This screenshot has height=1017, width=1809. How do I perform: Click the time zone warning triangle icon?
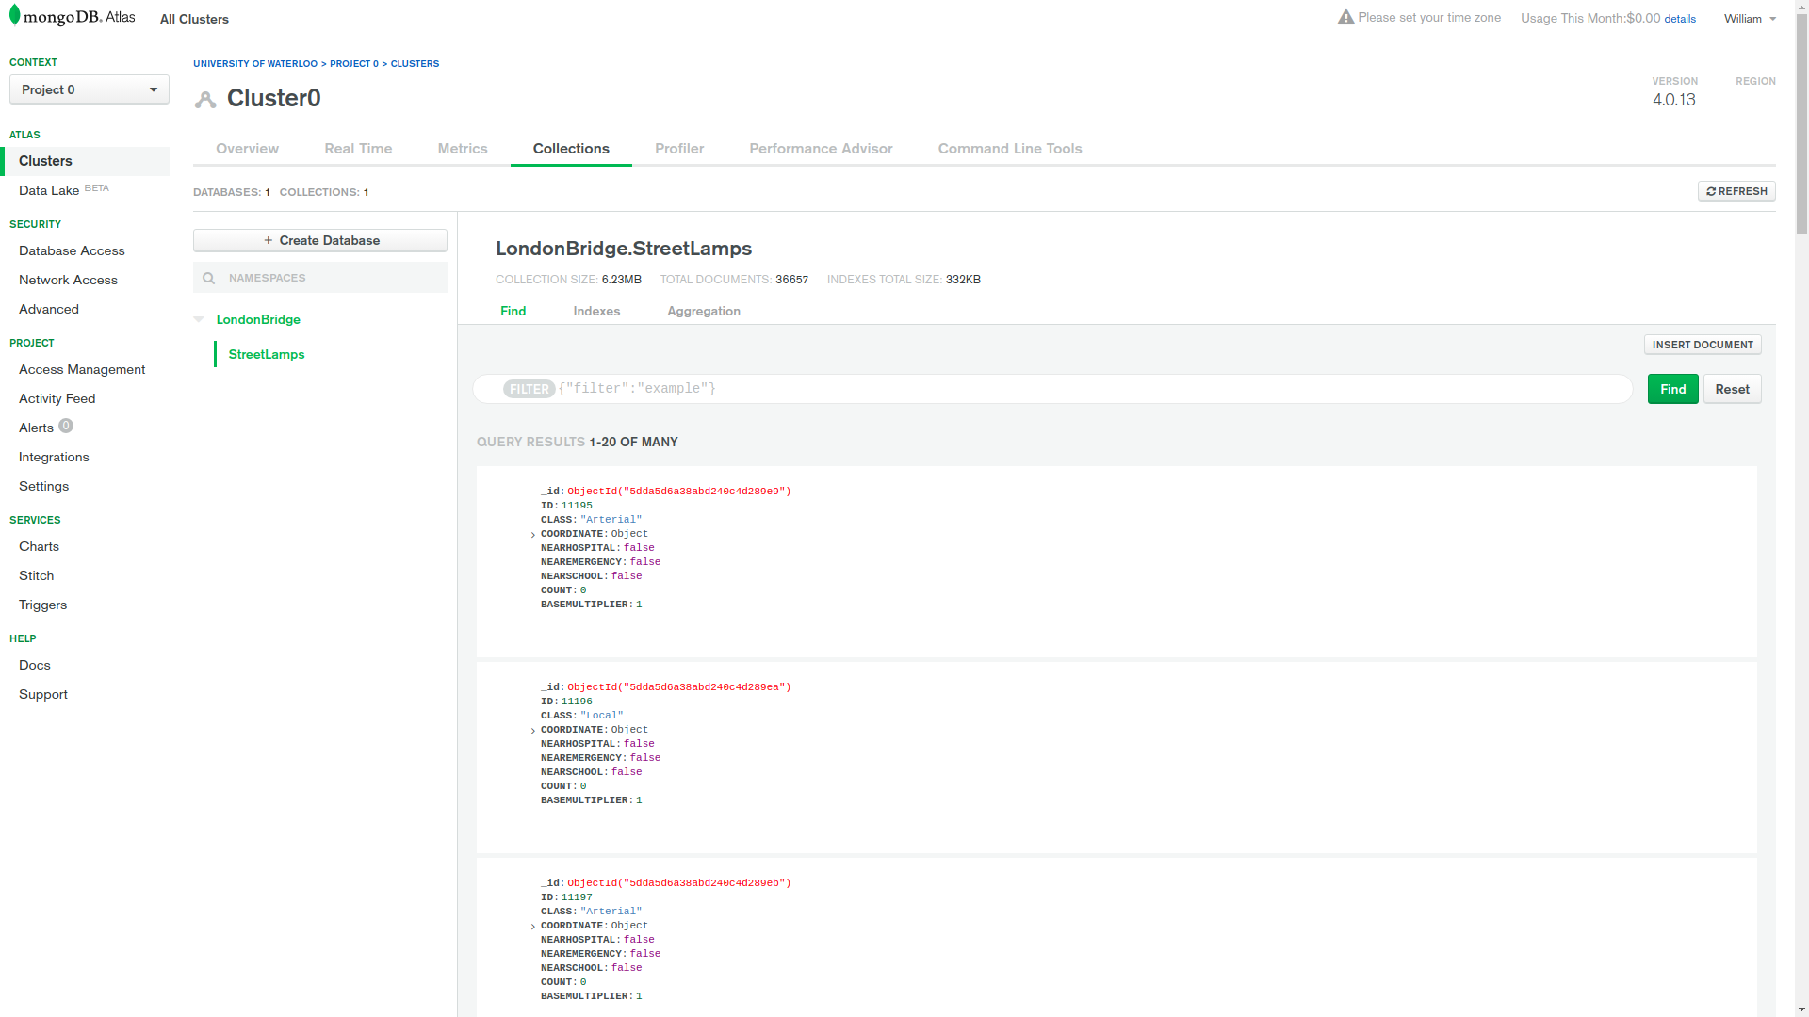1345,18
